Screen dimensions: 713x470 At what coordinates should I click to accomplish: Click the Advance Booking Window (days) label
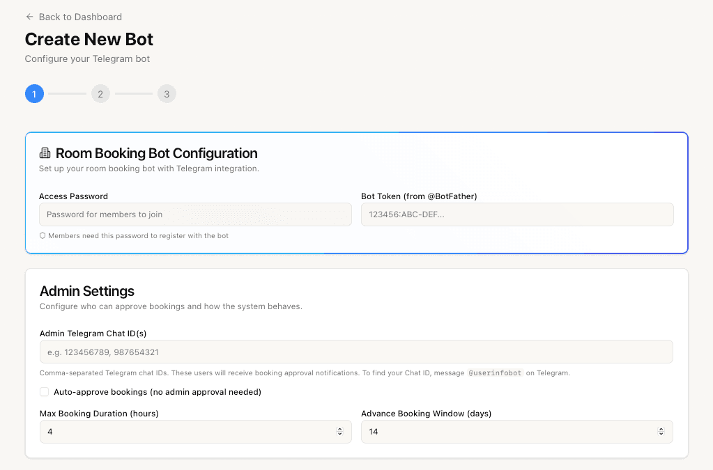click(426, 413)
